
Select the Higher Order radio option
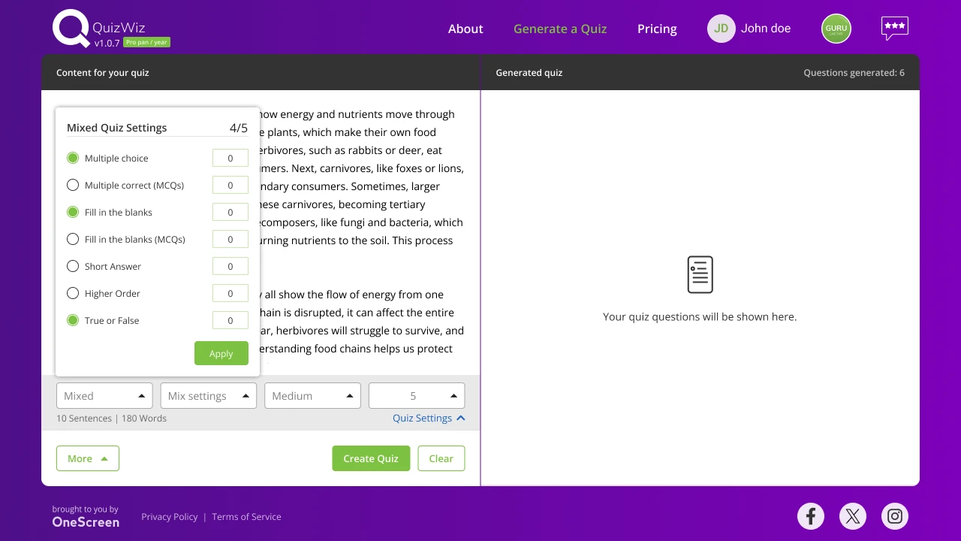[73, 293]
